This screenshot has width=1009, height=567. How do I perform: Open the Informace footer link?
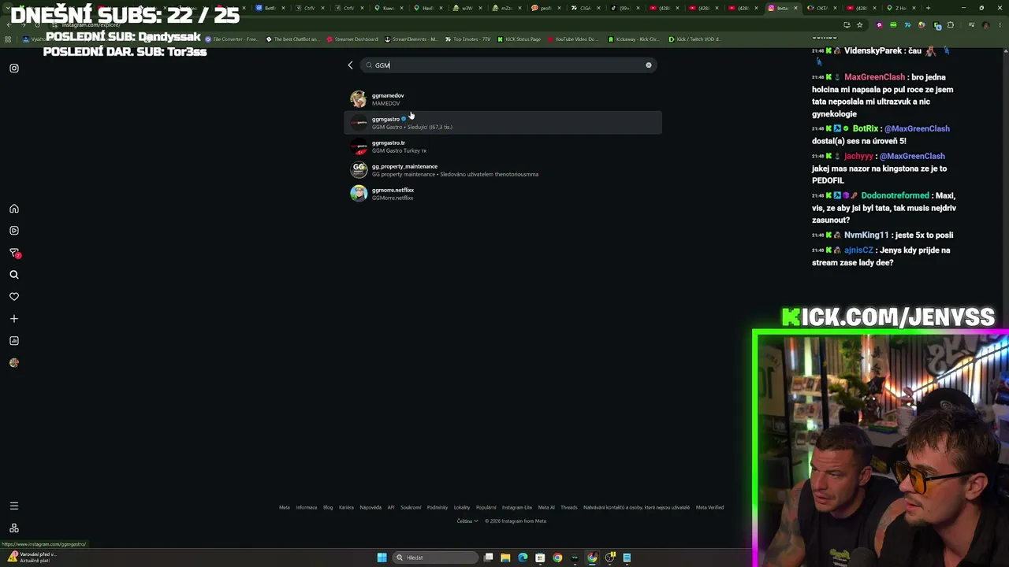click(307, 507)
